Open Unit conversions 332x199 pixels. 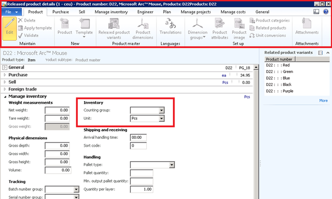[268, 35]
